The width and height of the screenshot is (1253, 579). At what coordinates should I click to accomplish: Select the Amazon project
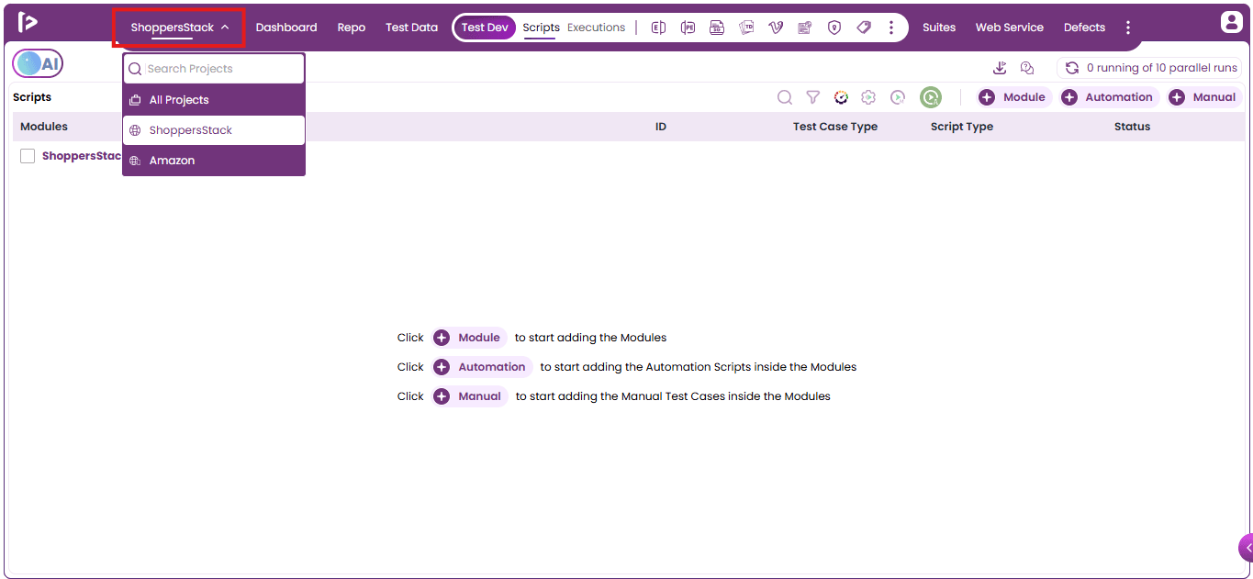(214, 161)
